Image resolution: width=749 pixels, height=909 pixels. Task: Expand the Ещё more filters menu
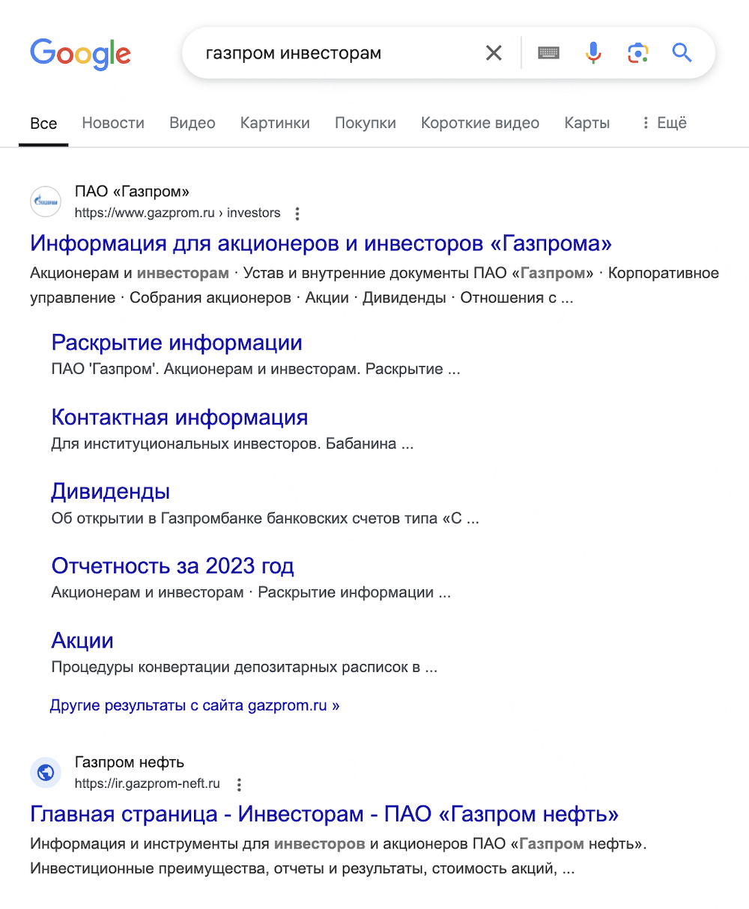pos(664,123)
